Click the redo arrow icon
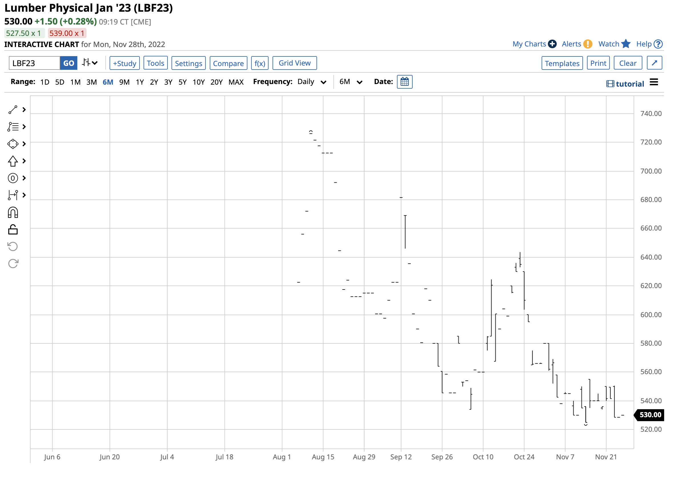Viewport: 682px width, 485px height. click(x=13, y=264)
